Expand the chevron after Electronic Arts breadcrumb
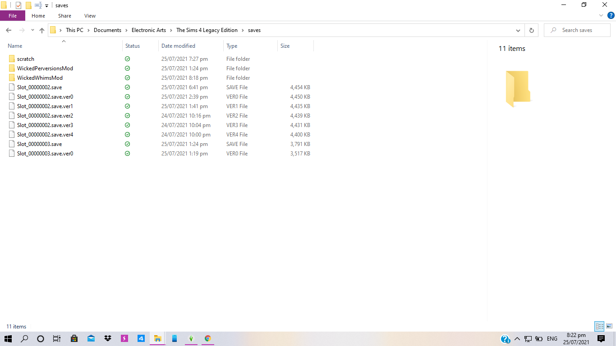The height and width of the screenshot is (346, 616). [x=171, y=30]
